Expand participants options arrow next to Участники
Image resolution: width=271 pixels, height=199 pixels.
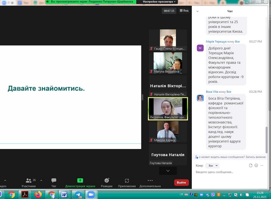click(x=41, y=180)
